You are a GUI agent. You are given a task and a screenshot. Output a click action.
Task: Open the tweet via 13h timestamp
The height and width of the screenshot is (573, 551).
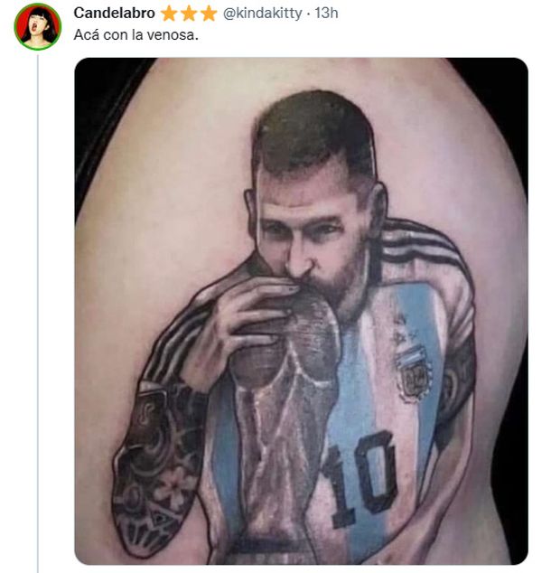point(326,14)
